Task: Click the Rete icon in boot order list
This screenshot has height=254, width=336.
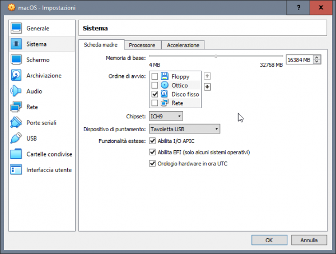Action: [165, 103]
